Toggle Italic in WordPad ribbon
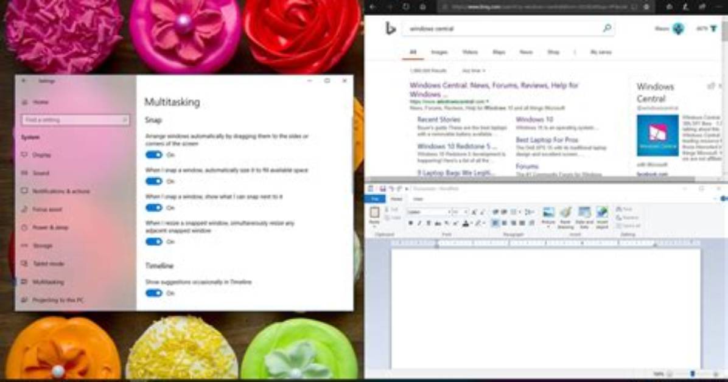 (419, 223)
